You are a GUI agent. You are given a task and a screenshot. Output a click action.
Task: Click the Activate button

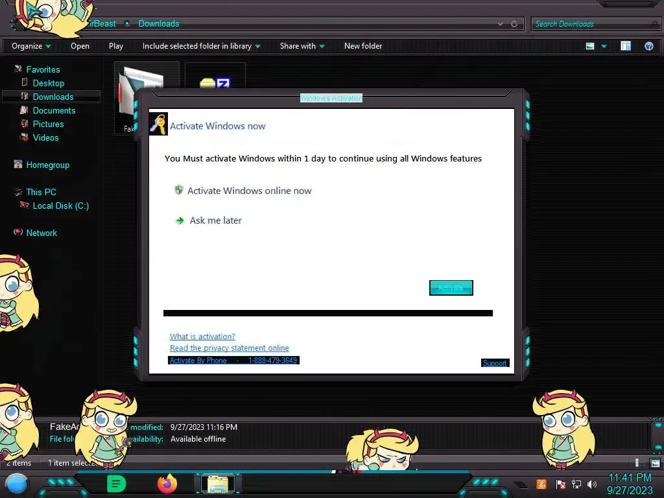click(x=451, y=288)
